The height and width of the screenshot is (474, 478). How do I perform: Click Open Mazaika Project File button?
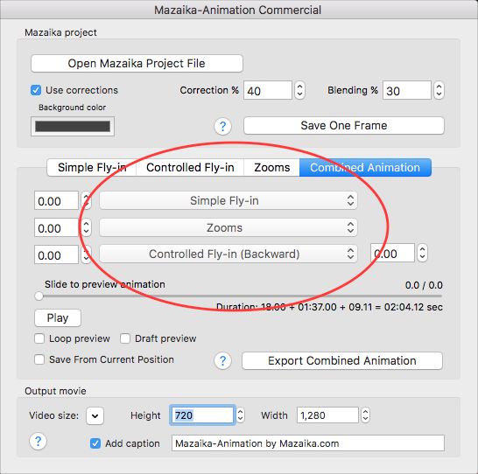(x=137, y=63)
